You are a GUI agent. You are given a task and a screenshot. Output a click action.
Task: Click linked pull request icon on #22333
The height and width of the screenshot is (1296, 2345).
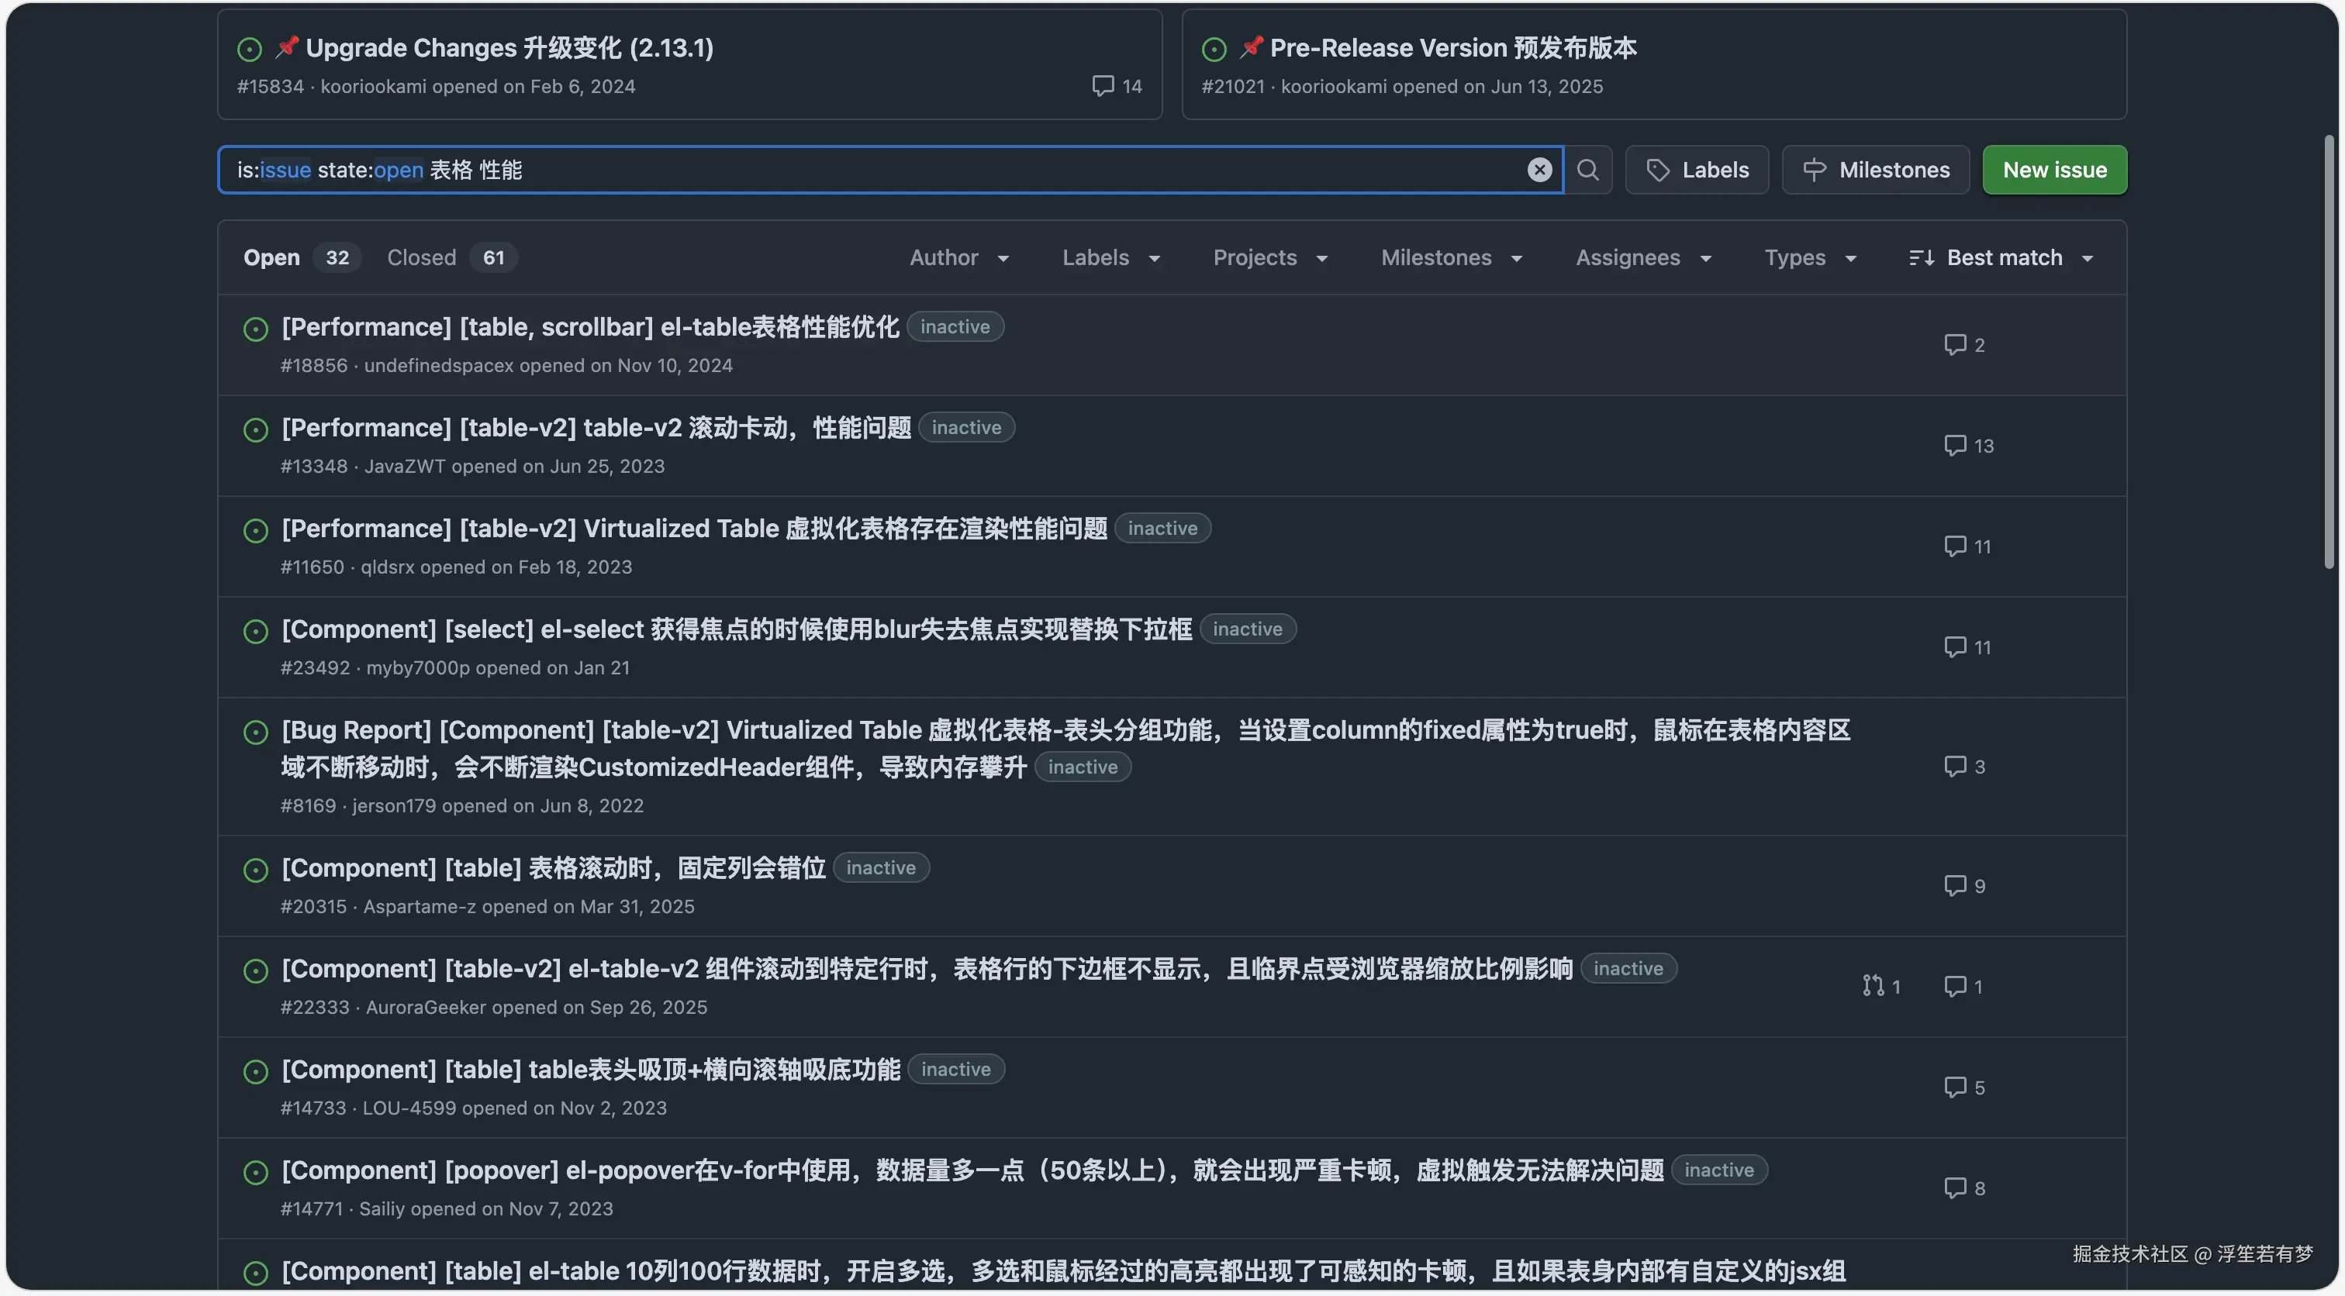[x=1872, y=986]
